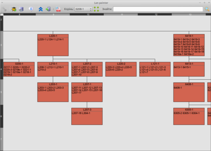The image size is (211, 151).
Task: Maximize the Lan painter window
Action: click(x=204, y=3)
